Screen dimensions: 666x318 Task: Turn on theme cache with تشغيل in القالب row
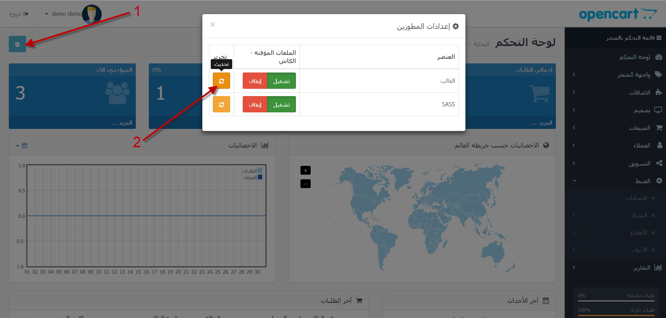pos(281,81)
